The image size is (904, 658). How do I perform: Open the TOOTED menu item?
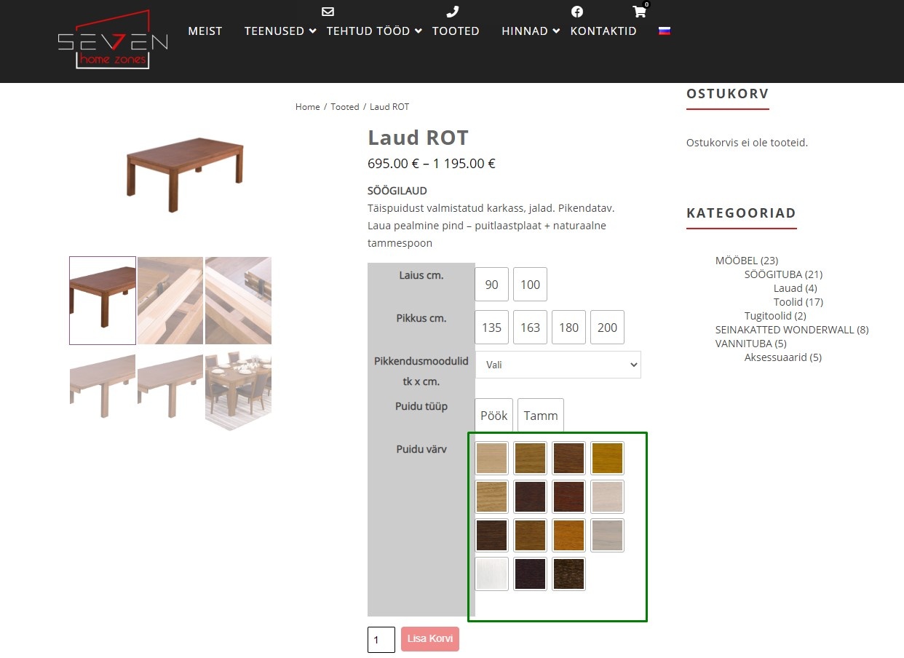coord(456,31)
